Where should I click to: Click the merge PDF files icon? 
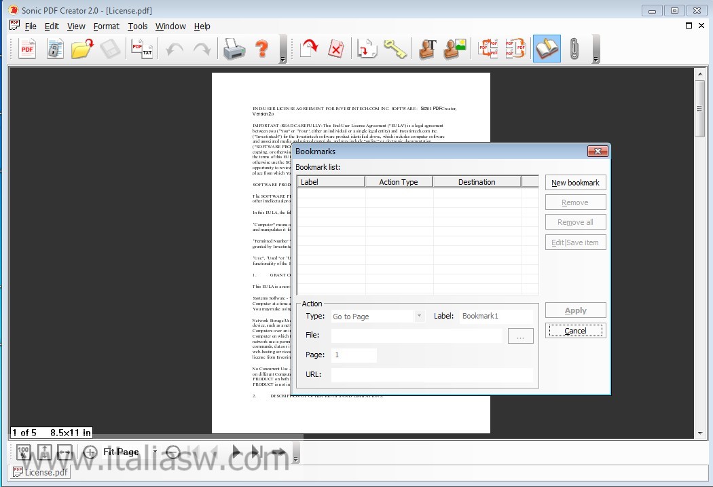pos(488,49)
